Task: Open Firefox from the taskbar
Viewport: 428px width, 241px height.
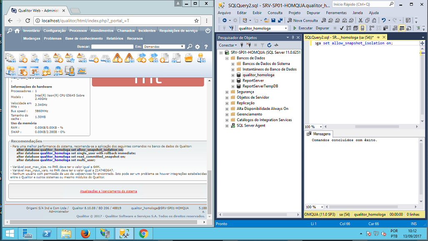Action: (85, 234)
